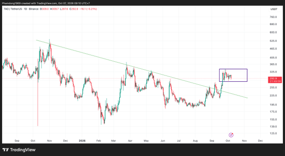Click the 760.0 price axis label

(273, 17)
